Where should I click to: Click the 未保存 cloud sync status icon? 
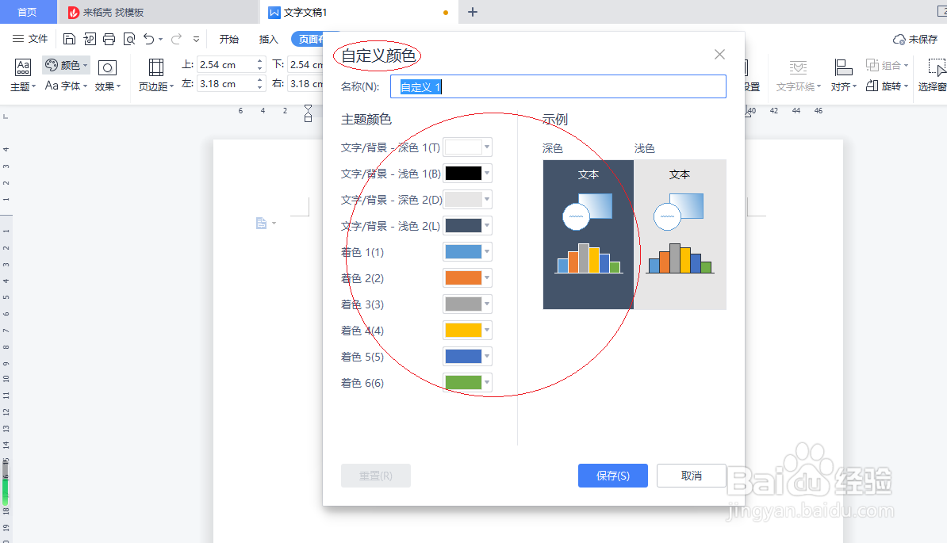[x=899, y=39]
